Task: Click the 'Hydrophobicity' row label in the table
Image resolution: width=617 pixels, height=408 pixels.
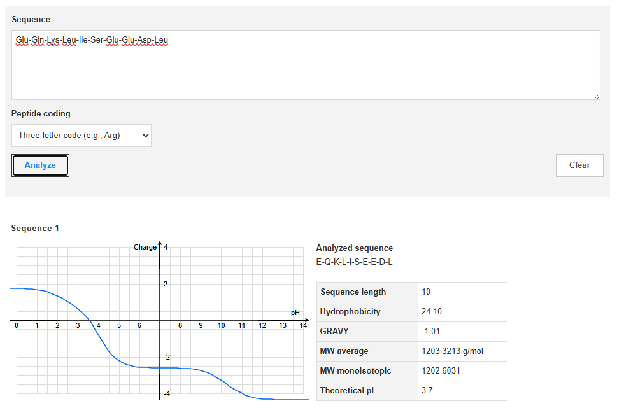Action: tap(350, 312)
